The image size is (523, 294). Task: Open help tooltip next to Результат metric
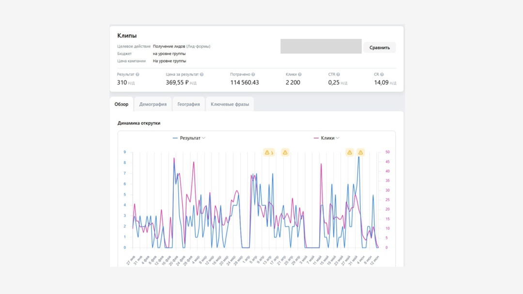138,75
